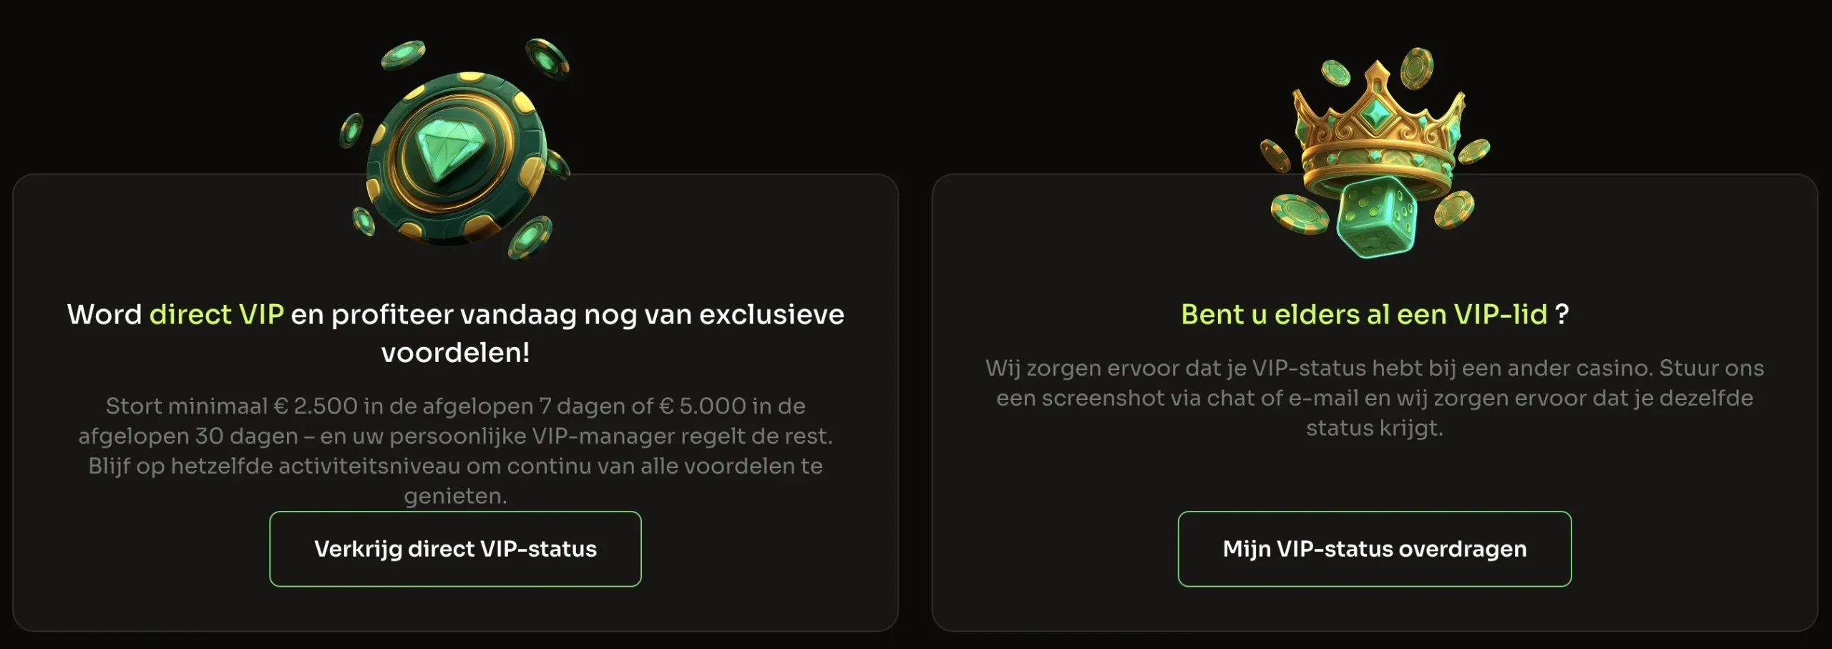
Task: Click the small green chip floating above-right of the diamond chip
Action: pos(547,57)
